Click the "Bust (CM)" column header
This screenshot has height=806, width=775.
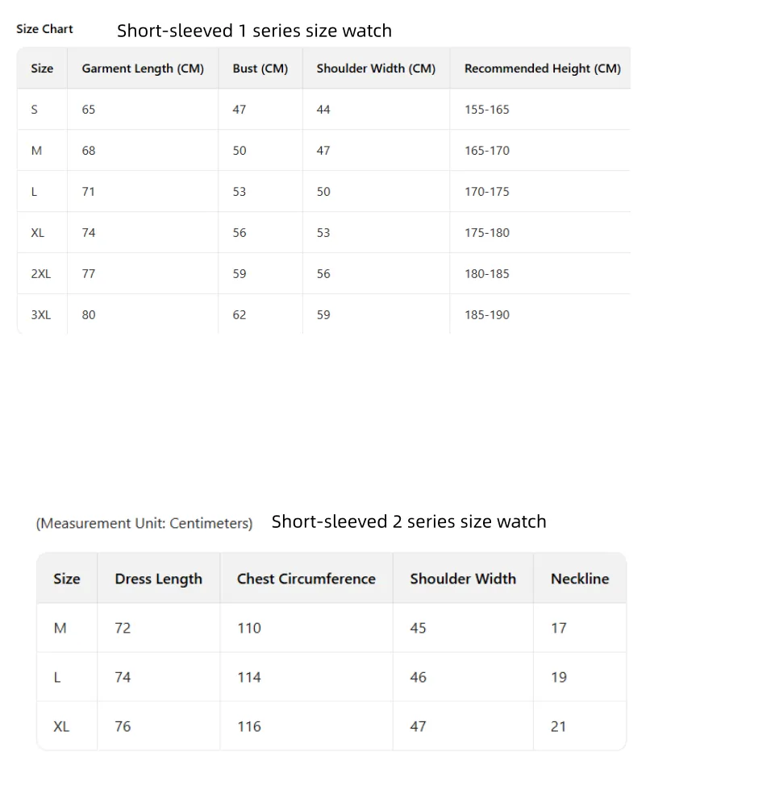click(260, 69)
